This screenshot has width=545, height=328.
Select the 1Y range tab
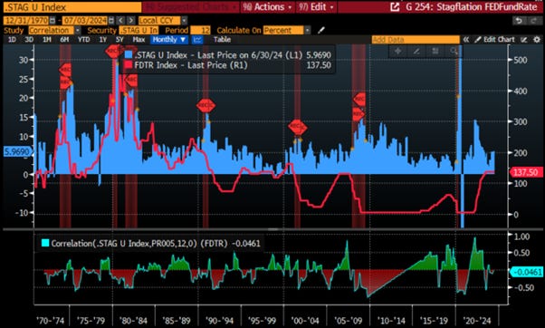pyautogui.click(x=103, y=40)
